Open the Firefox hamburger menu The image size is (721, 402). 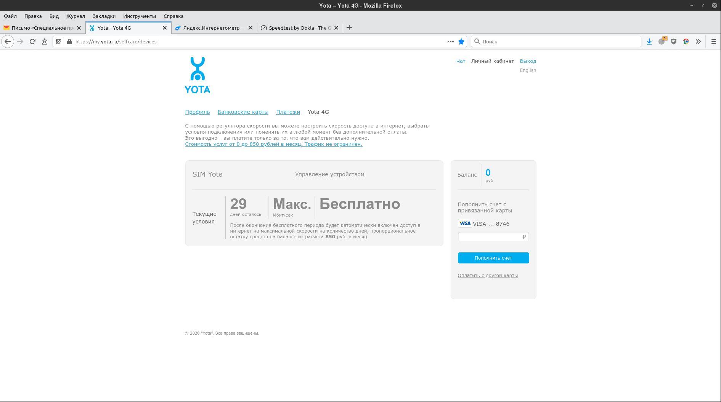click(713, 41)
